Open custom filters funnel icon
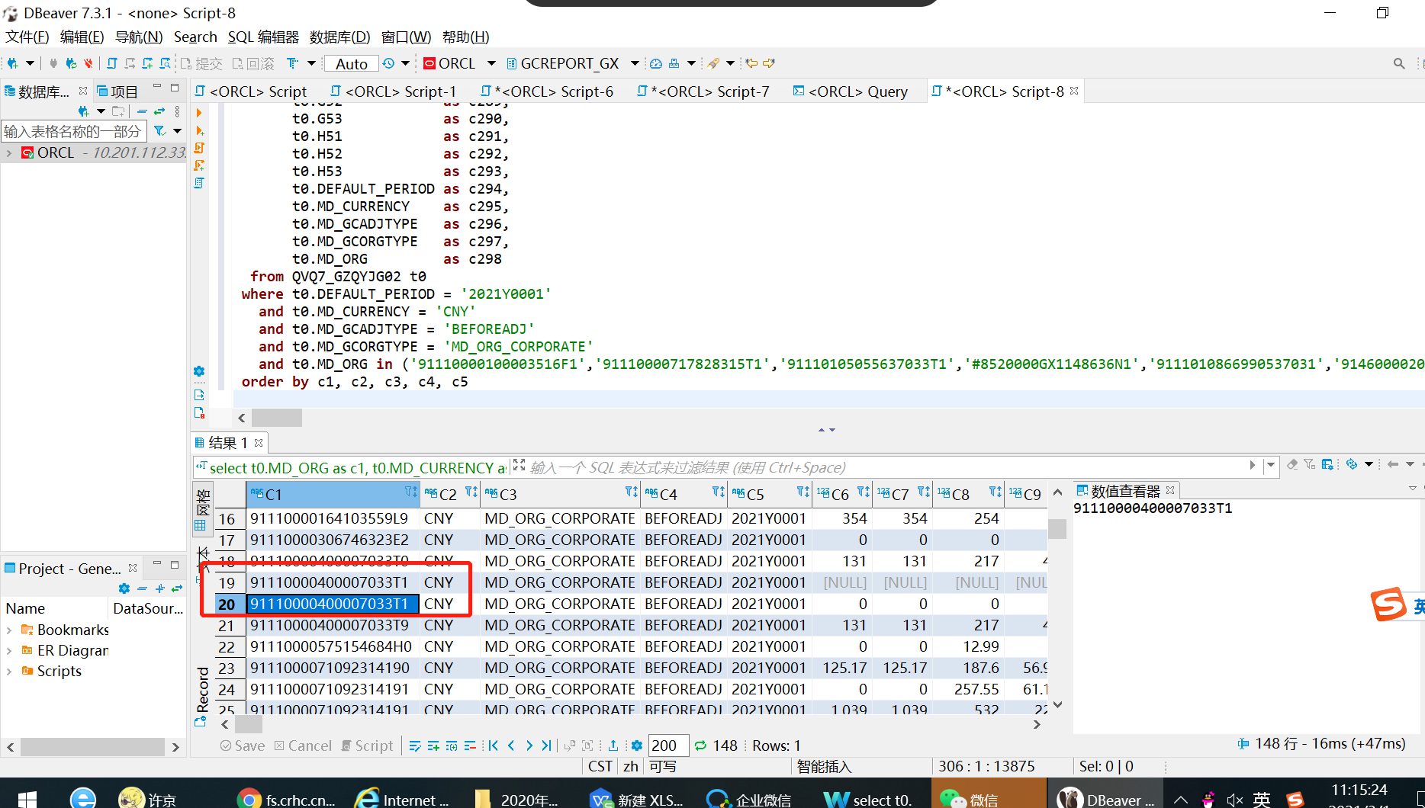This screenshot has width=1425, height=808. click(1310, 464)
